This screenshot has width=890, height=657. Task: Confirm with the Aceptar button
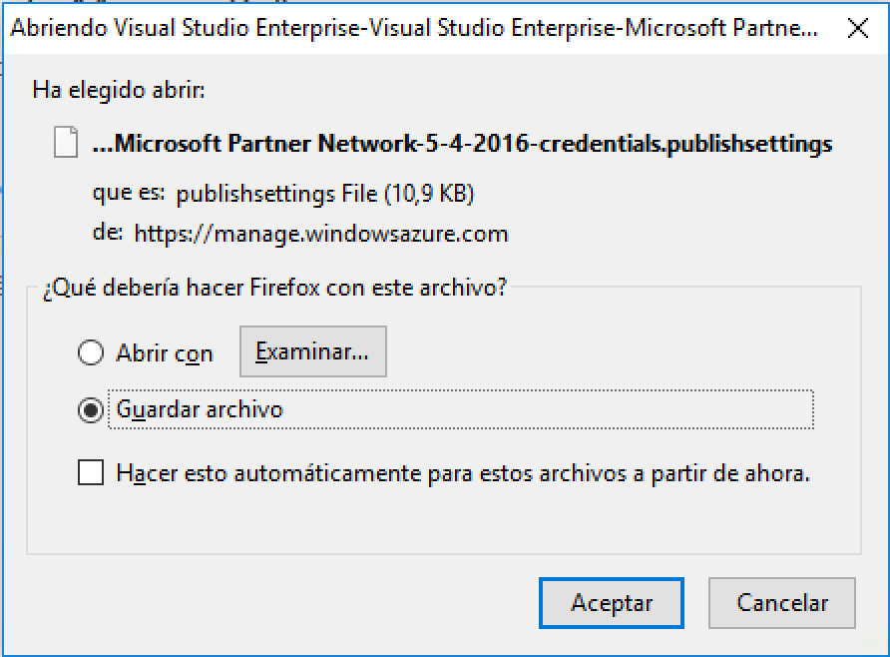612,603
